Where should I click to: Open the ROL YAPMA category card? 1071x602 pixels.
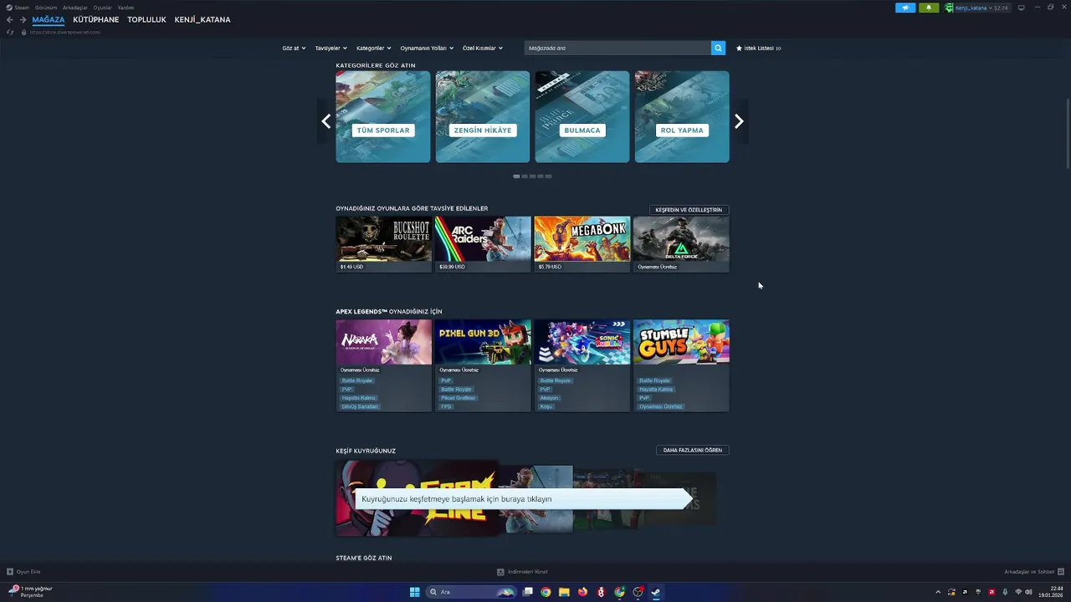click(682, 116)
